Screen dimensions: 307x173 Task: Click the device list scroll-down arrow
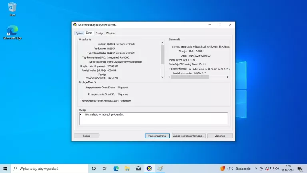coord(163,77)
